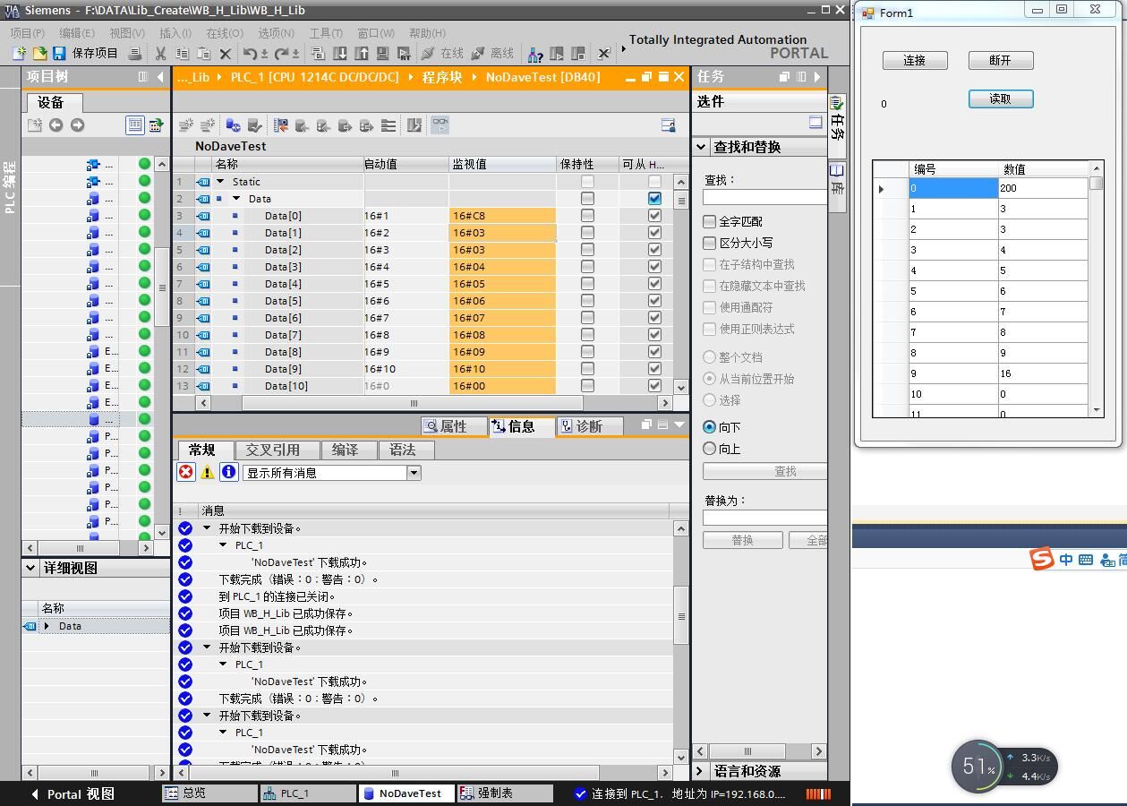Open the 项目(P) menu
Viewport: 1127px width, 806px height.
coord(28,33)
